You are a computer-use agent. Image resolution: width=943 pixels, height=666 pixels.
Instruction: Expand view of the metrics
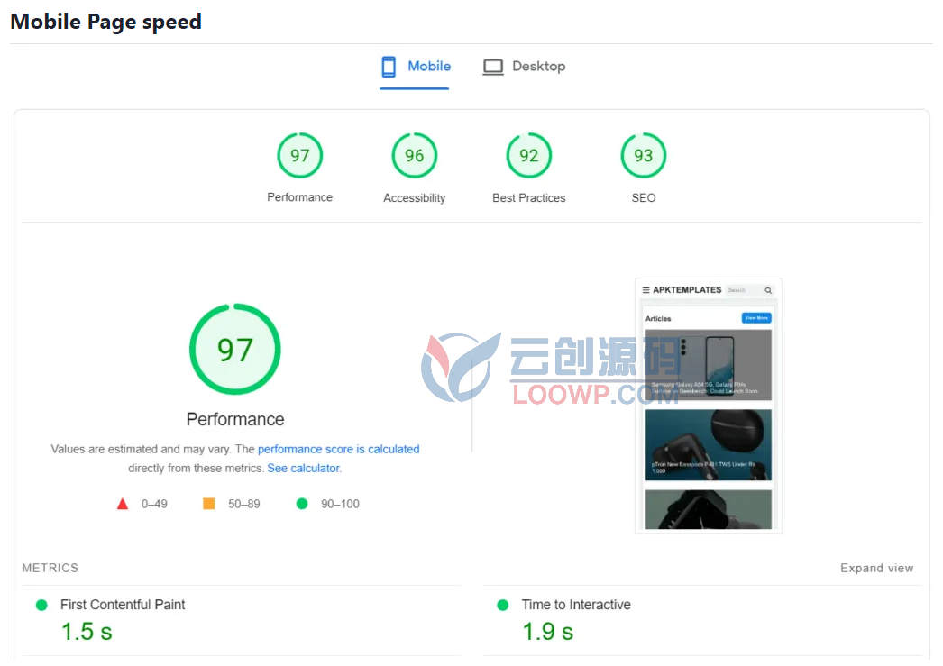(877, 568)
